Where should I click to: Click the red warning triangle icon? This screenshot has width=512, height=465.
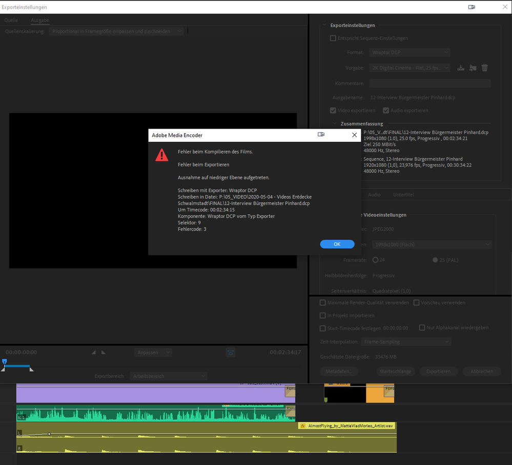point(161,155)
